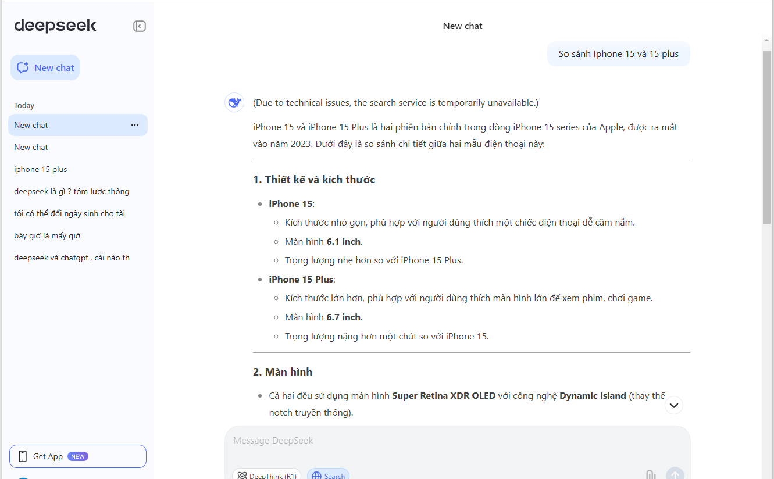Click the bold '6.7 inch' text
This screenshot has width=774, height=479.
click(x=344, y=317)
